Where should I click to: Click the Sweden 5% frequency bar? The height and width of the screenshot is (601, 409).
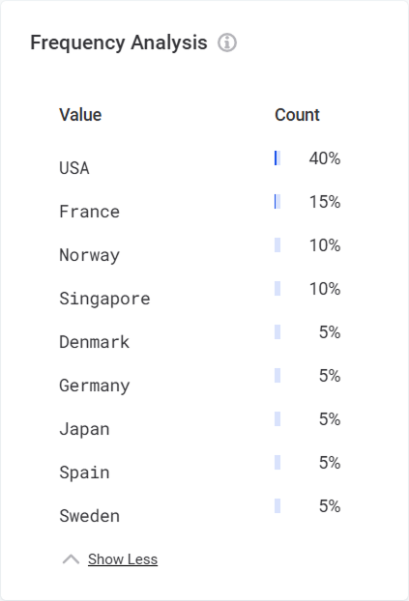278,506
